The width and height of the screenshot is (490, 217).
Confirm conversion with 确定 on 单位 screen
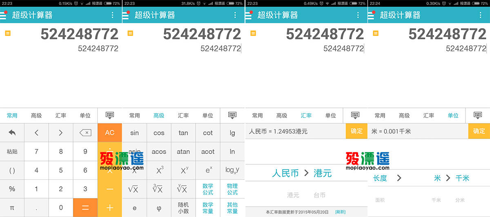pyautogui.click(x=479, y=131)
